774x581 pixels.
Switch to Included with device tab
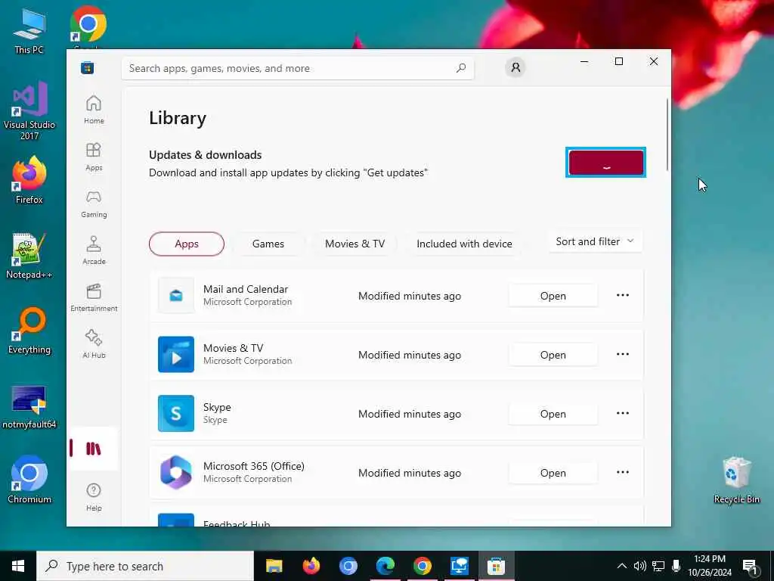point(464,244)
